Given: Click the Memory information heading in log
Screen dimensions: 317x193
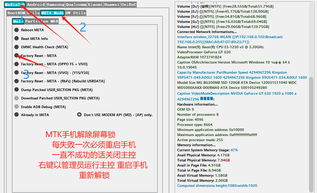Looking at the screenshot, I should click(196, 145).
